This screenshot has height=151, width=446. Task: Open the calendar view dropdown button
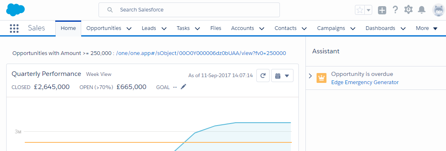pyautogui.click(x=282, y=75)
